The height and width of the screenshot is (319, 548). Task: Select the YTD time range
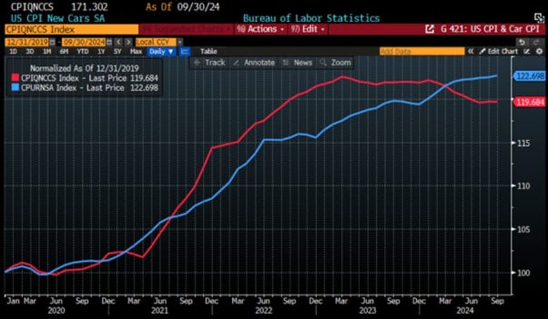(83, 52)
